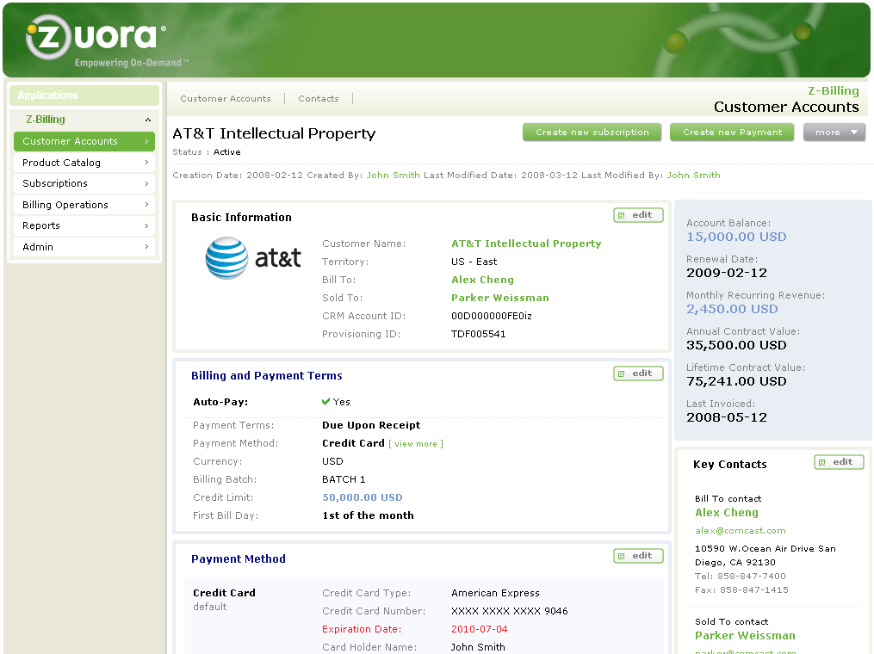The image size is (874, 654).
Task: Click CRM Account ID value 00D000000FE0iz
Action: click(492, 316)
